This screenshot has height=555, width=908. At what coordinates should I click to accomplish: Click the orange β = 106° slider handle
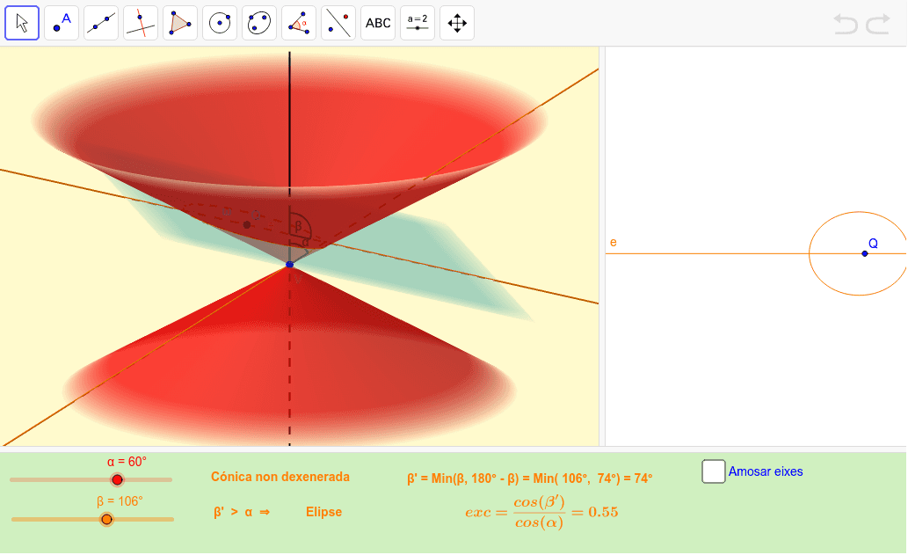[x=106, y=519]
